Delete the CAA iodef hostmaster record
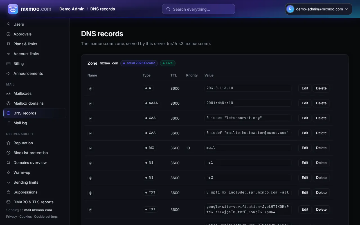This screenshot has height=225, width=360. pos(321,133)
